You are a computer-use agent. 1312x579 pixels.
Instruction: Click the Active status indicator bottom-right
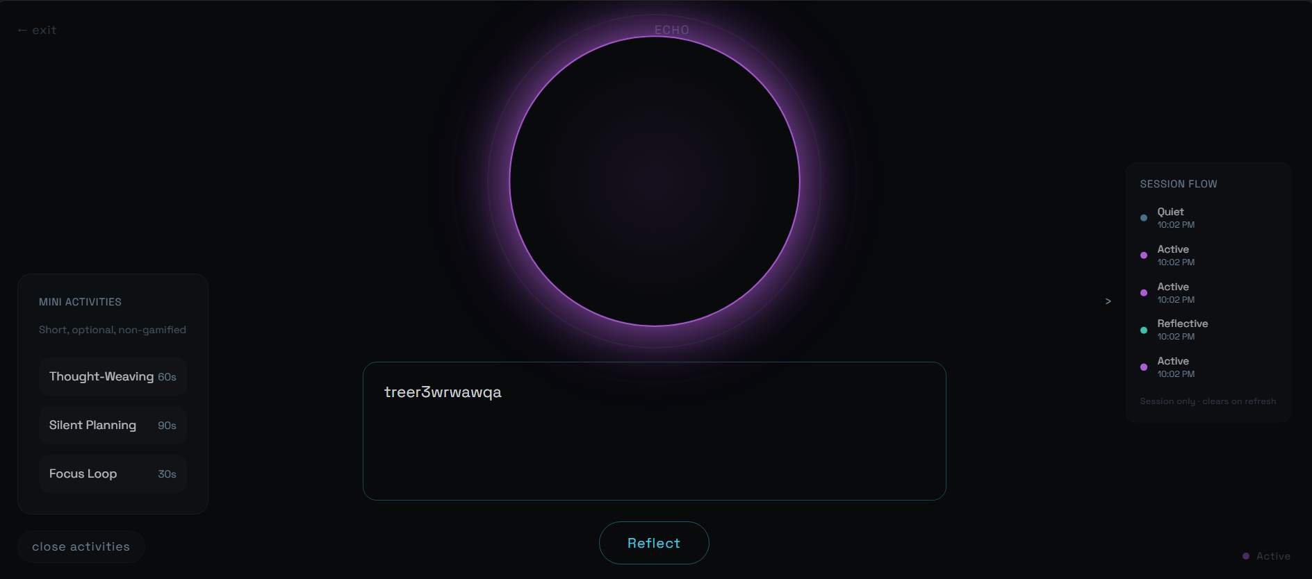pyautogui.click(x=1266, y=556)
